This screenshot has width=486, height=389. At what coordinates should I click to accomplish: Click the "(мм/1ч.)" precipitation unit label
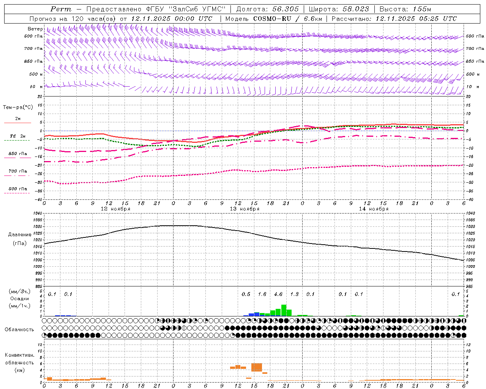coord(20,306)
